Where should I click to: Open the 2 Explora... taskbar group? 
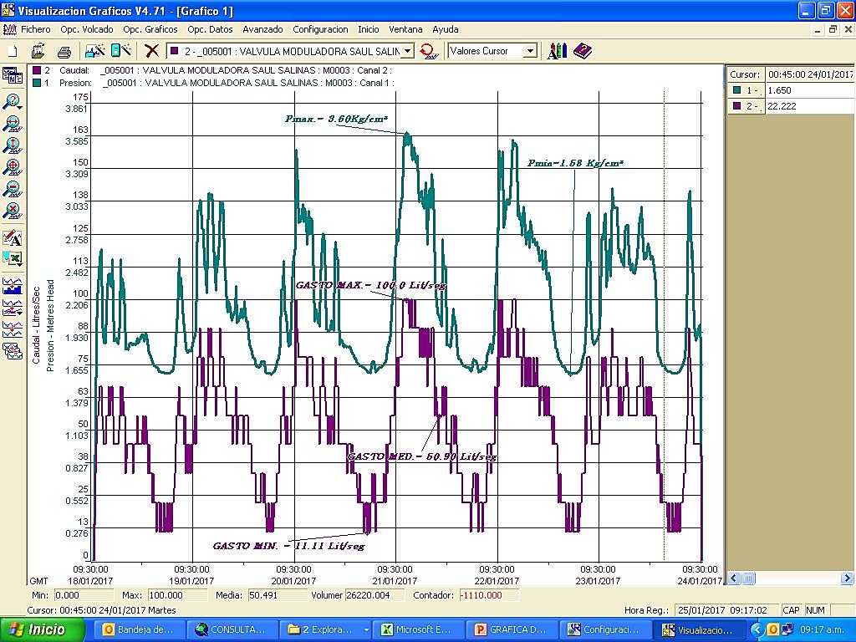point(325,629)
